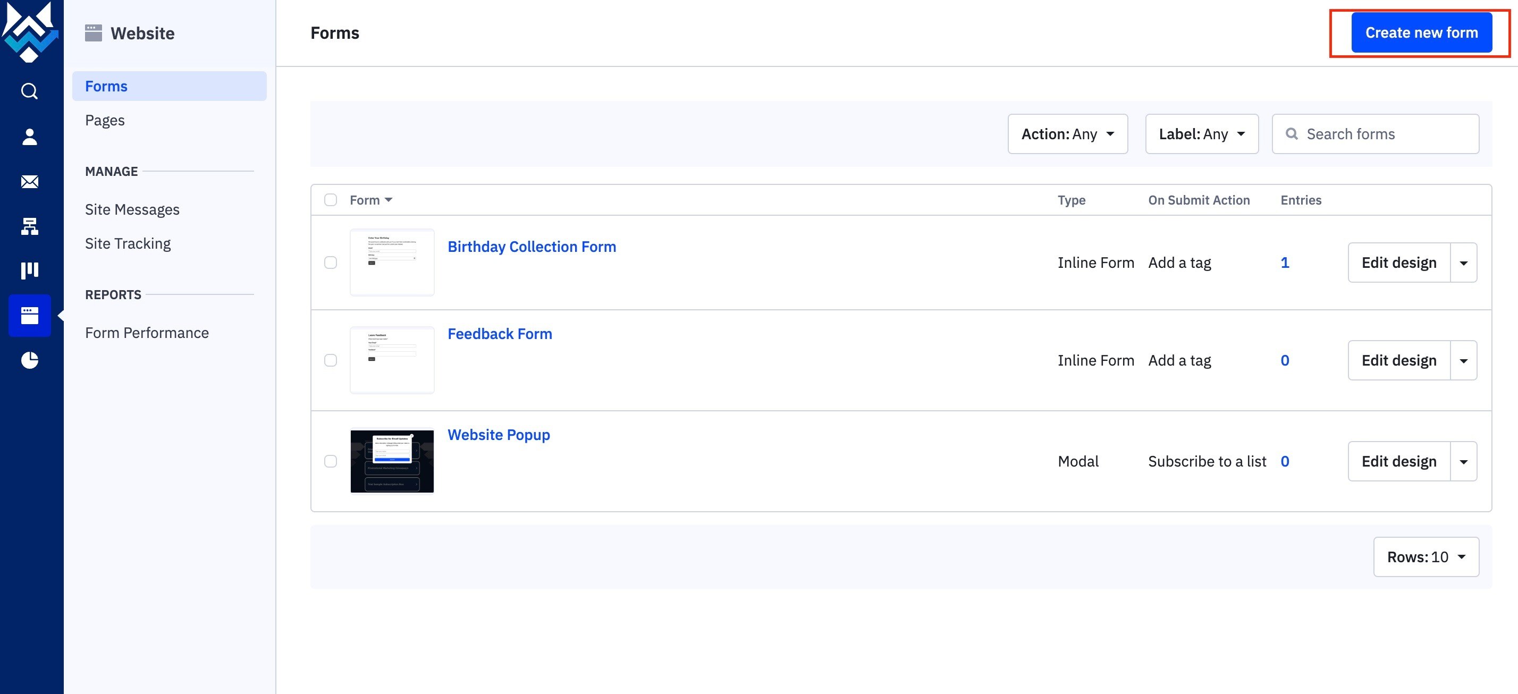Open the search icon in sidebar
1518x694 pixels.
29,91
